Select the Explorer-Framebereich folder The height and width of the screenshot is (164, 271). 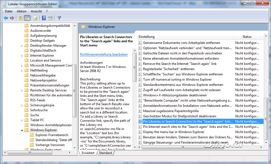click(52, 135)
